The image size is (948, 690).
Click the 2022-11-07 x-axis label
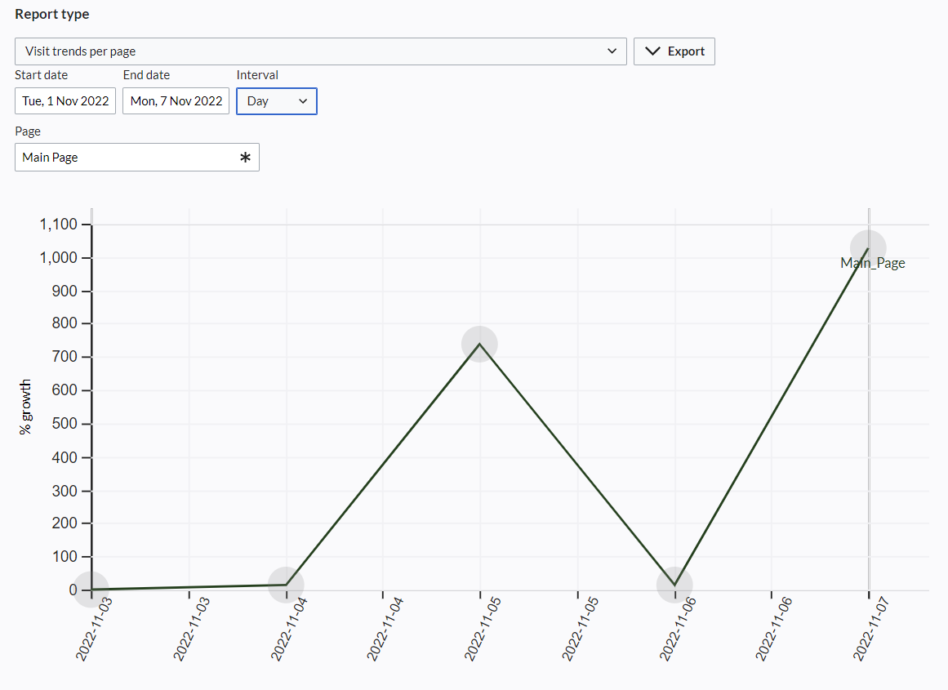(x=871, y=630)
